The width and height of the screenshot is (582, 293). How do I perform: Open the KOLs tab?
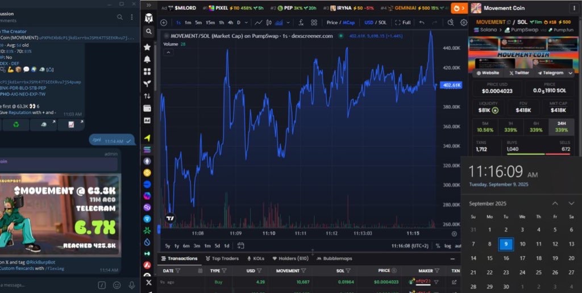pyautogui.click(x=255, y=258)
